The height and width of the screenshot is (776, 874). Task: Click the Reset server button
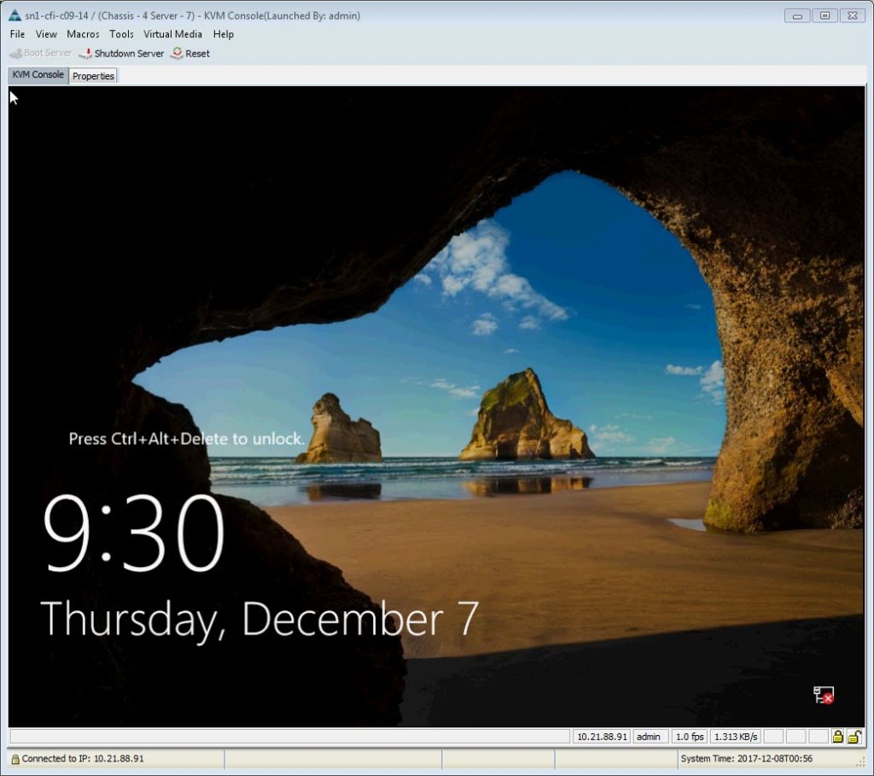click(x=190, y=54)
